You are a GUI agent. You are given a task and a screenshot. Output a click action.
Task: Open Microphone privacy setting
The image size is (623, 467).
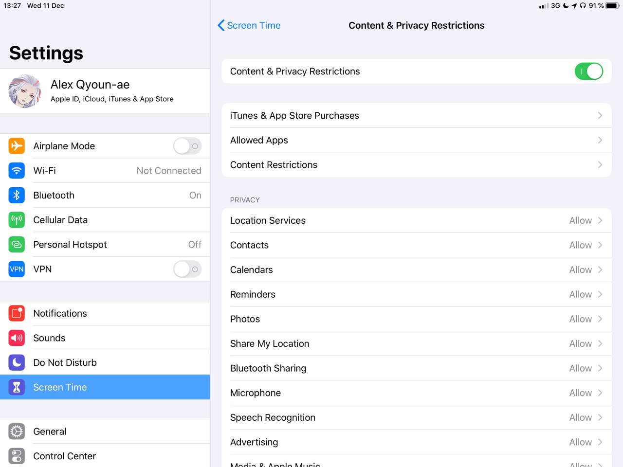416,393
